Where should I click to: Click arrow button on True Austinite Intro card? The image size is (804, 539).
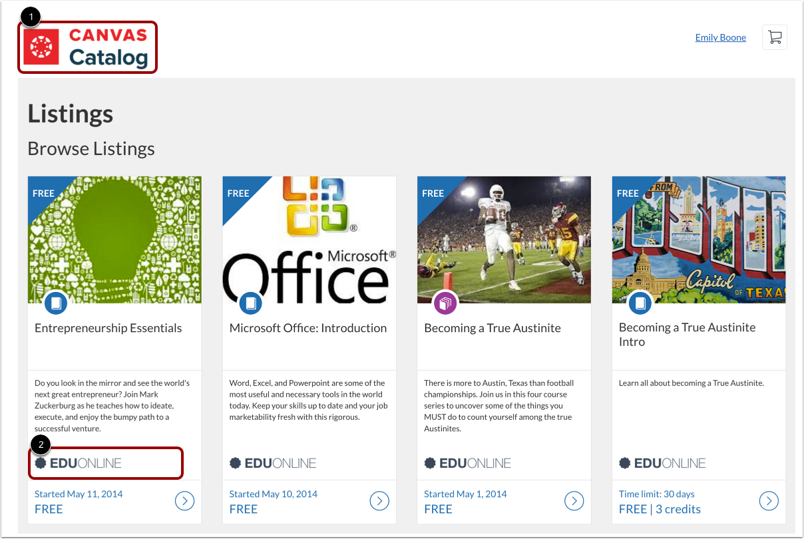(769, 501)
